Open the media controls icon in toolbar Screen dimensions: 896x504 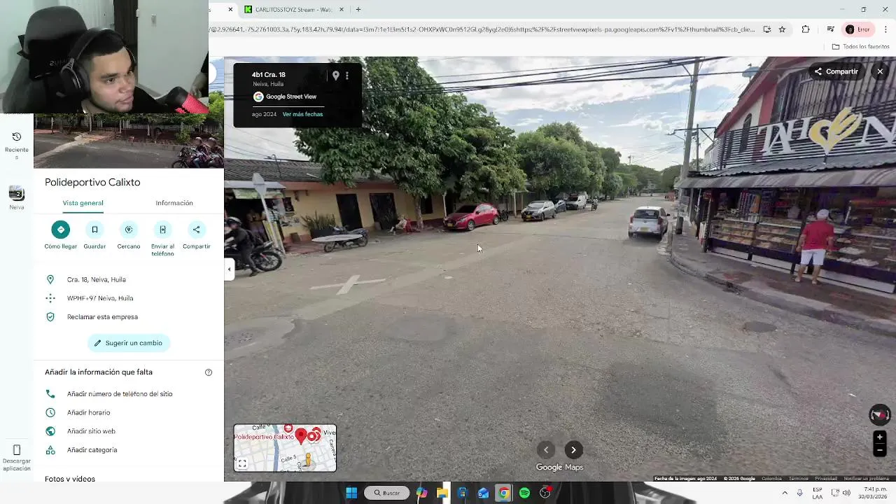point(830,29)
